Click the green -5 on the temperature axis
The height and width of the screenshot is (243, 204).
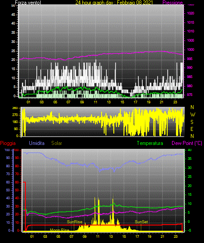tap(189, 230)
